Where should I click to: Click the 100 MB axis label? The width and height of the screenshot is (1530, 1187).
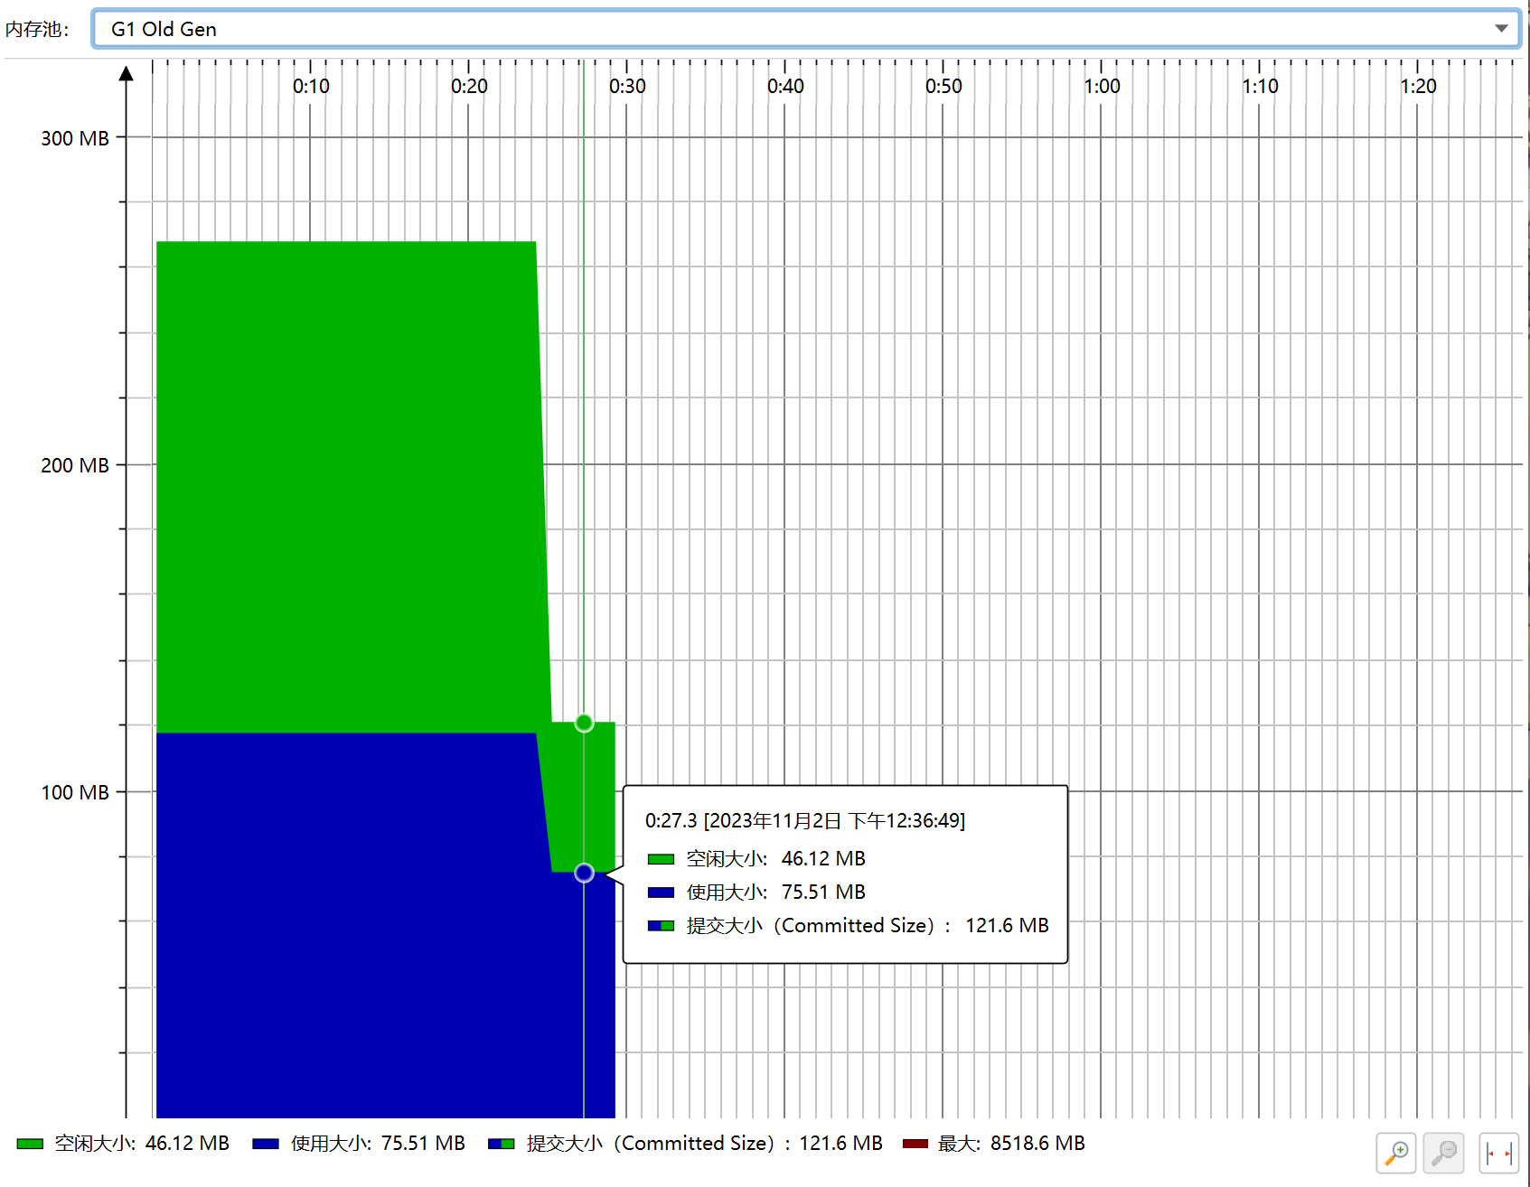click(x=75, y=792)
